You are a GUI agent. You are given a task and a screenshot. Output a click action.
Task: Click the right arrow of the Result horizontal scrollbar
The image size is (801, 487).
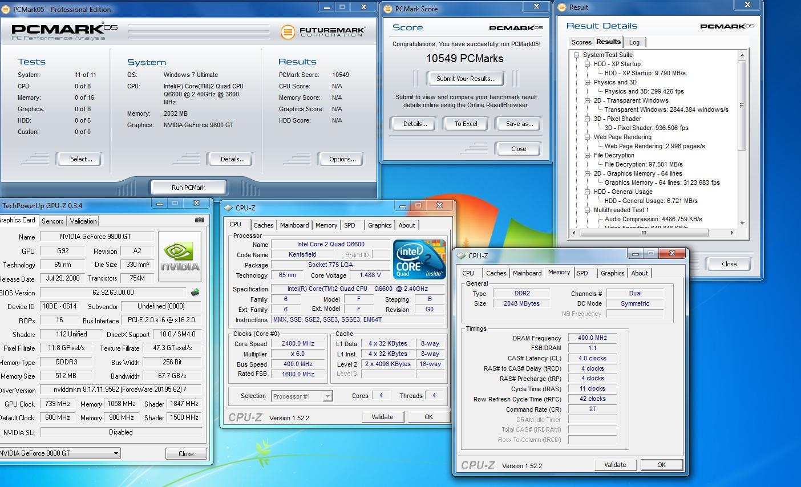click(732, 233)
